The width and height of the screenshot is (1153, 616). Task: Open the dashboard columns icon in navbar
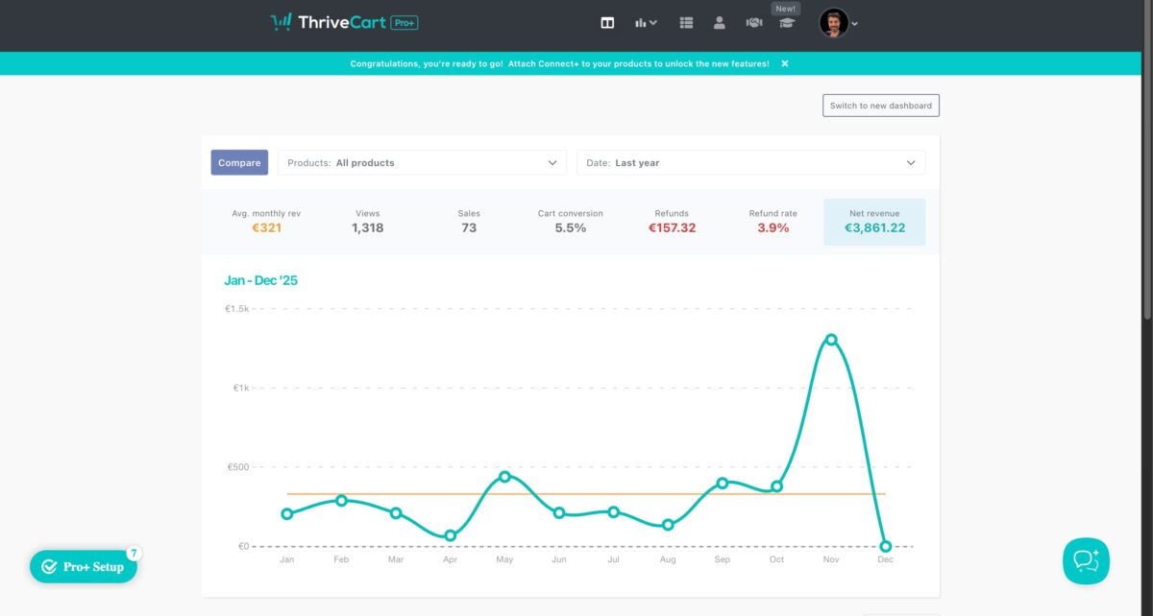(607, 23)
